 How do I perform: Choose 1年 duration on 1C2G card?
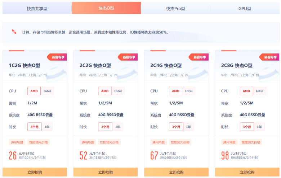tap(47, 127)
